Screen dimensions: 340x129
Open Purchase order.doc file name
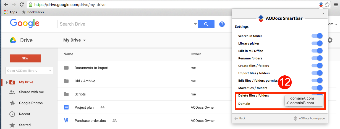90,120
